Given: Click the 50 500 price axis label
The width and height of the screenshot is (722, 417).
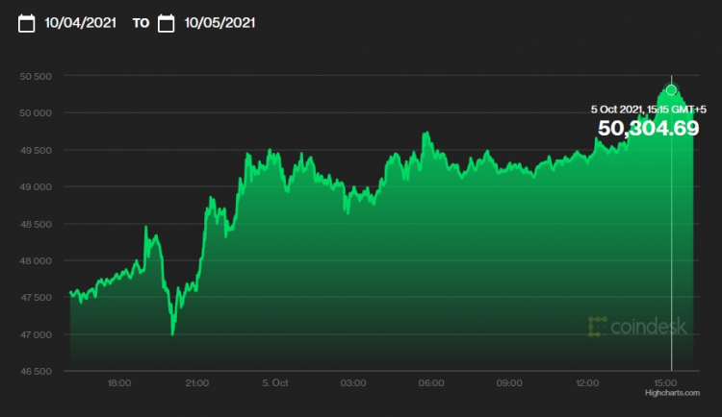Looking at the screenshot, I should 36,76.
